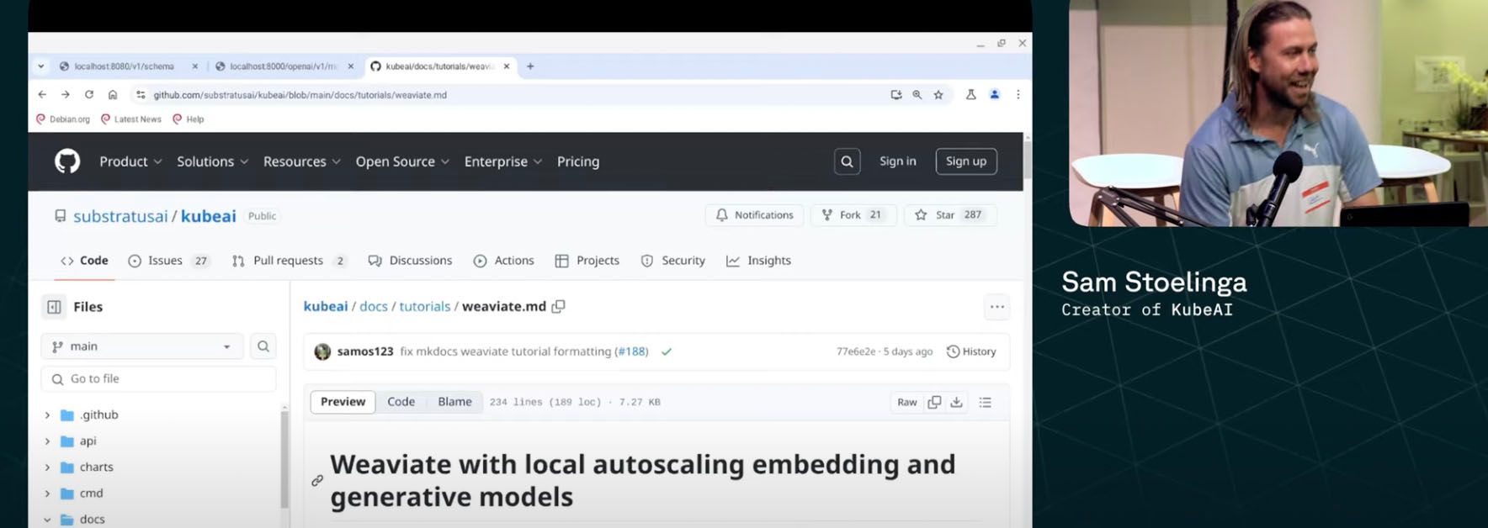Expand Resources menu
This screenshot has height=528, width=1488.
(301, 161)
